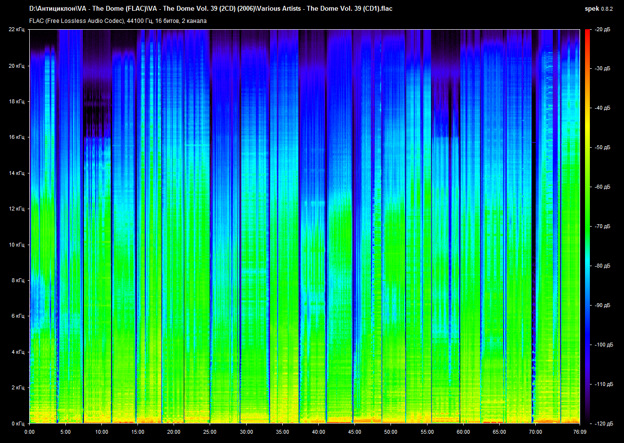Click the 0:00 start time label
This screenshot has width=624, height=443.
(x=30, y=432)
